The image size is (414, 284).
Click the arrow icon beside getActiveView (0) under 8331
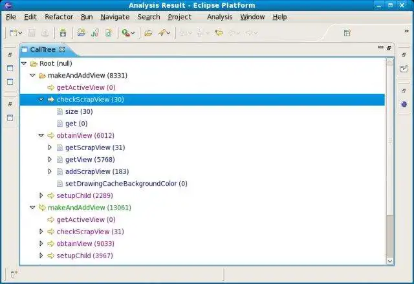point(50,87)
